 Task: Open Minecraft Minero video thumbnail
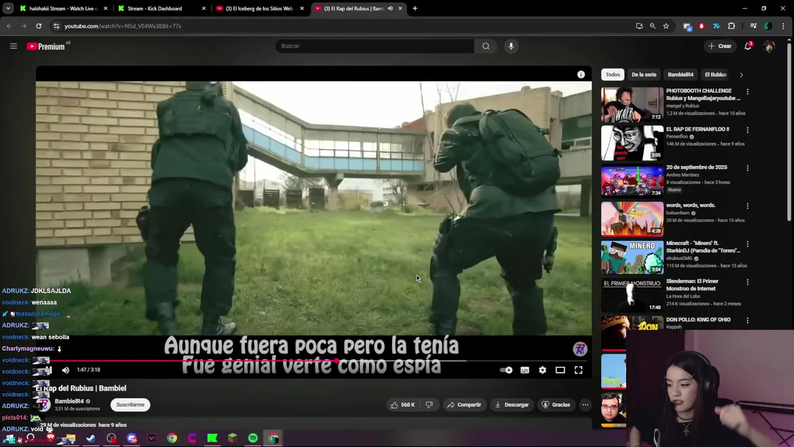coord(632,257)
